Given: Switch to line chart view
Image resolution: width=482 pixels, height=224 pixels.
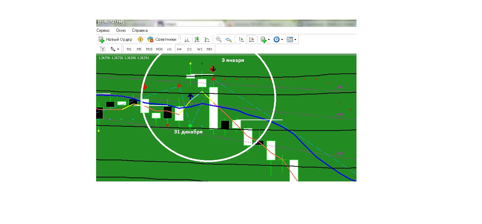Looking at the screenshot, I should coord(207,39).
